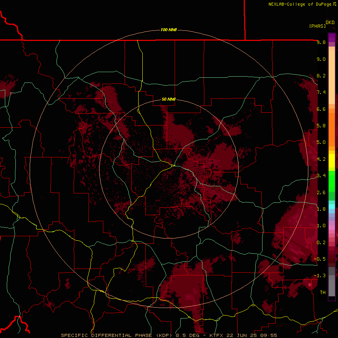Screen dimensions: 338x338
Task: Click the solid orange band in color bar
Action: tap(332, 130)
